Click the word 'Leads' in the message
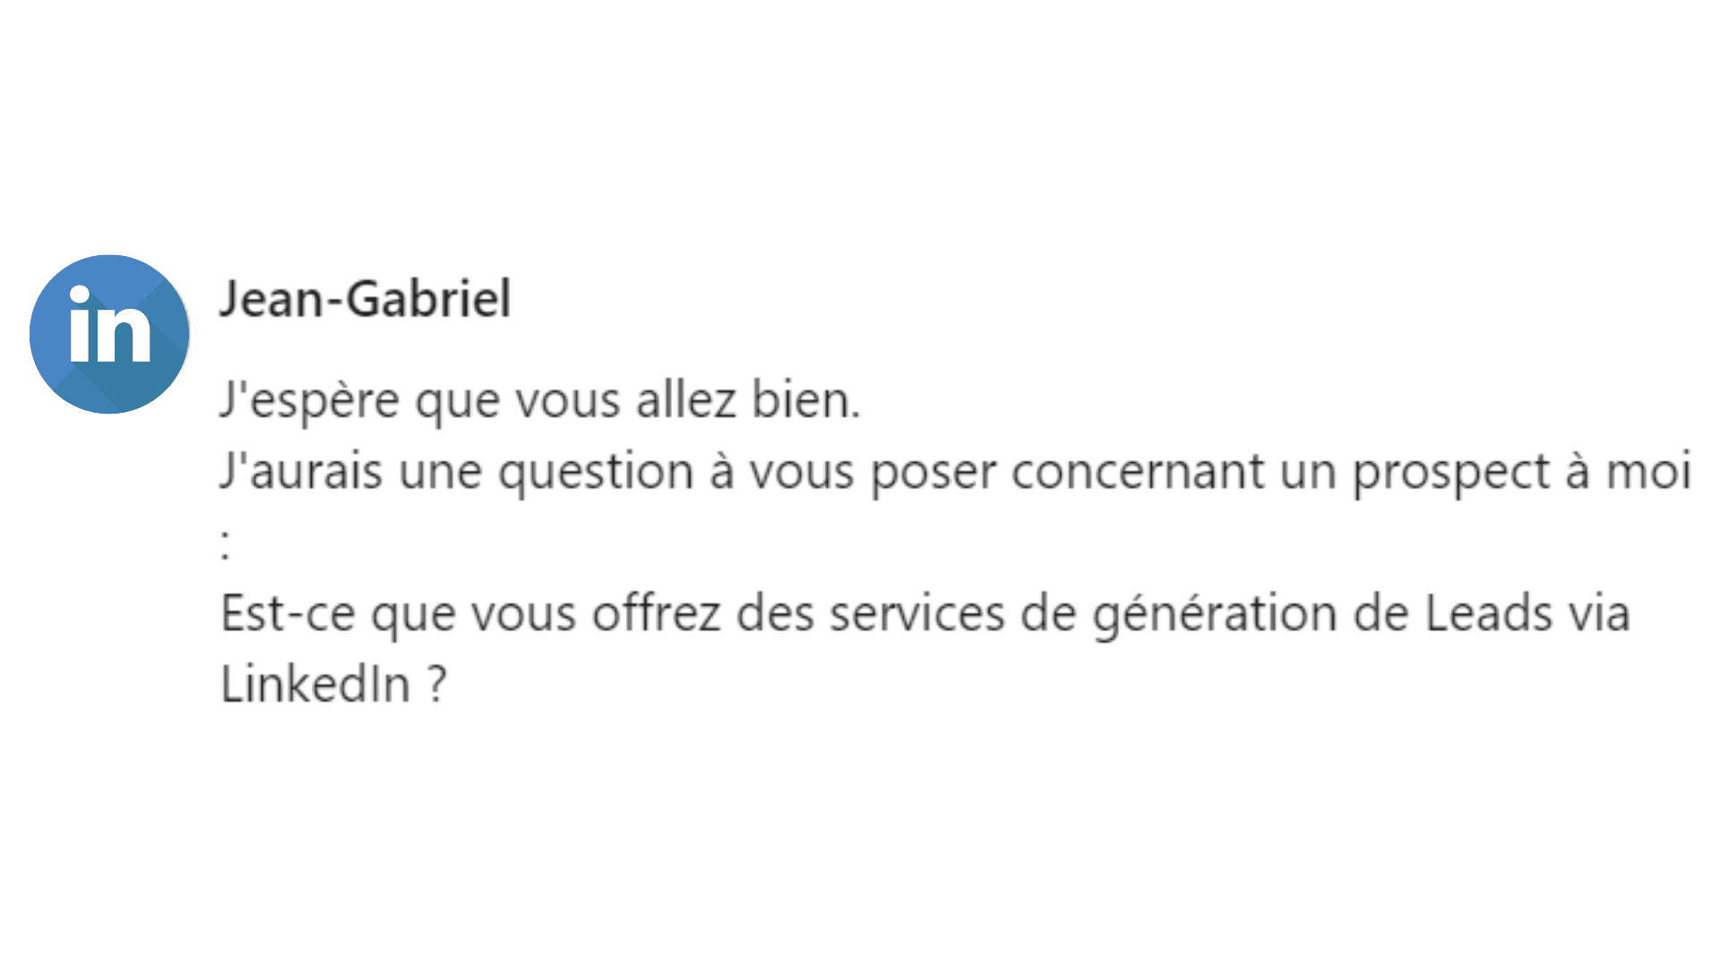Viewport: 1720px width, 967px height. pos(1489,614)
